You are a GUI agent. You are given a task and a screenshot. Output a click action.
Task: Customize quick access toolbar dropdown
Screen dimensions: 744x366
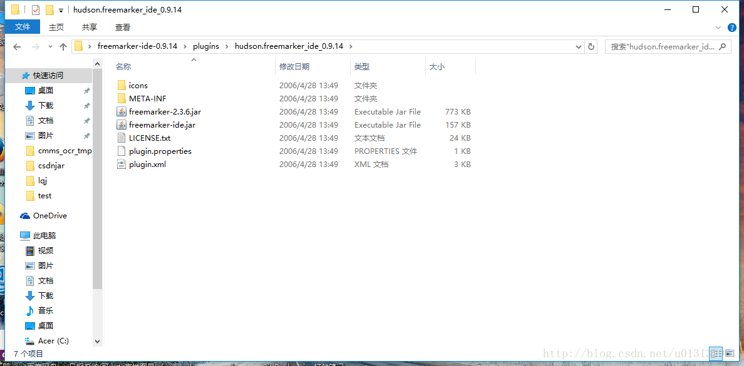pyautogui.click(x=61, y=10)
